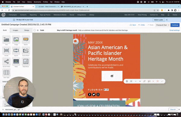Click the Constant Contact logo
The width and height of the screenshot is (181, 117).
pos(3,15)
